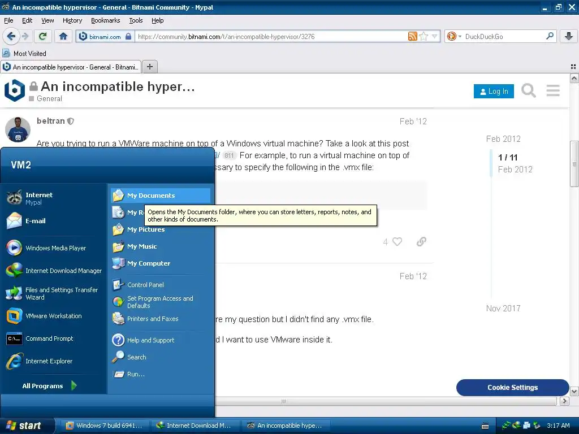Launch Internet Download Manager from Start menu

tap(55, 271)
